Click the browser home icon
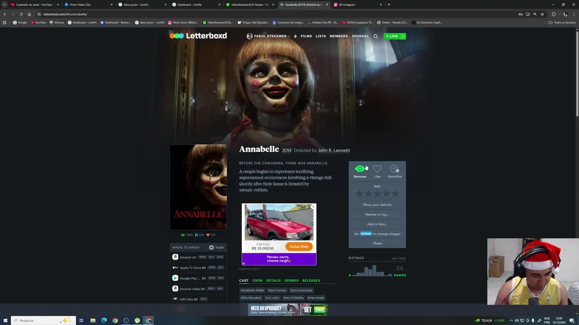579x325 pixels. tap(29, 14)
